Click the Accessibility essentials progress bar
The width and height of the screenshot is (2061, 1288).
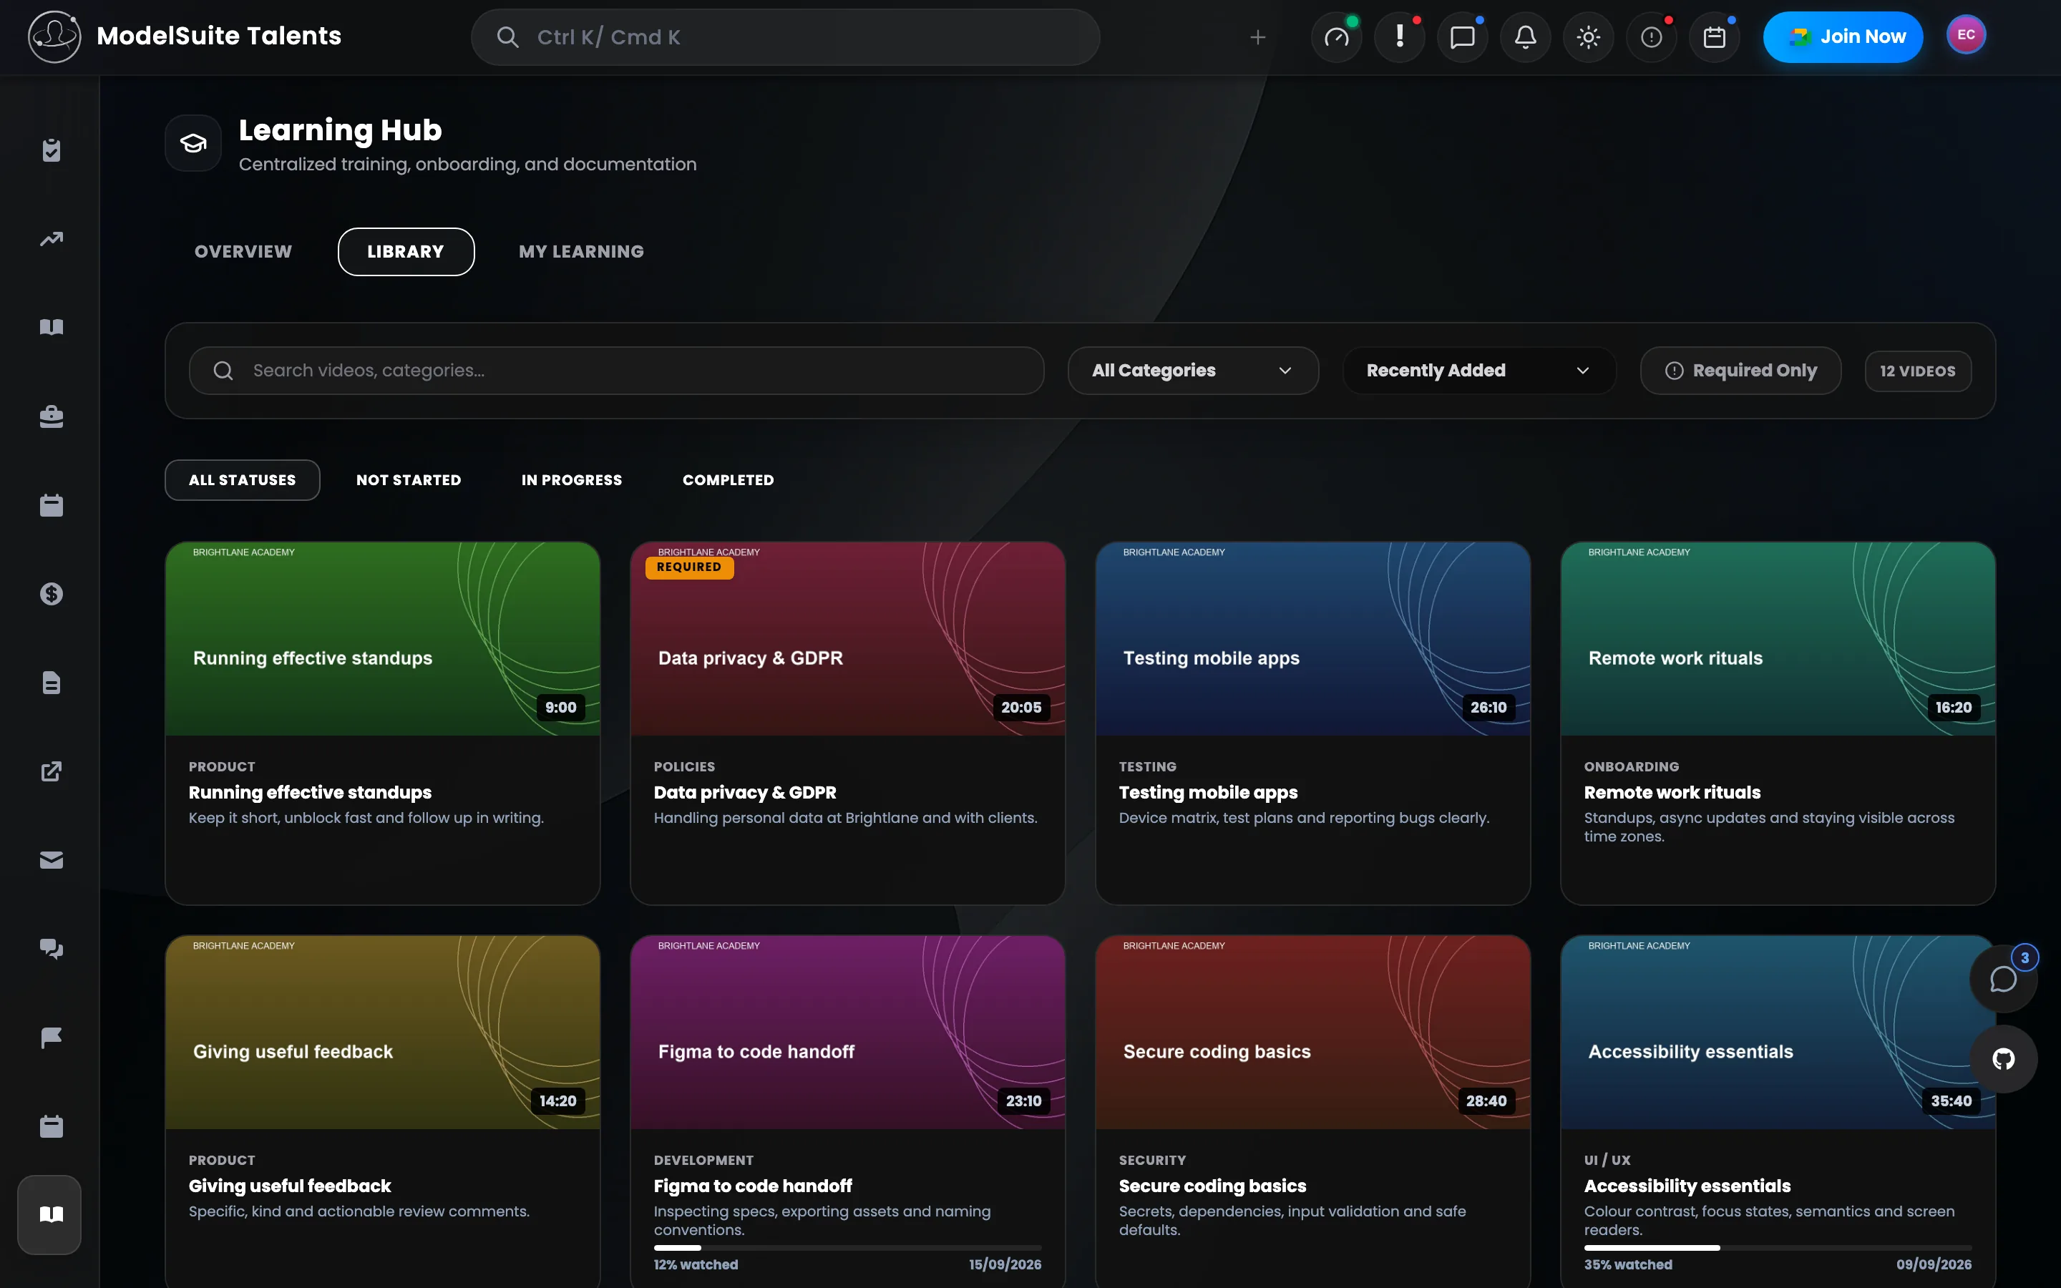click(1778, 1248)
